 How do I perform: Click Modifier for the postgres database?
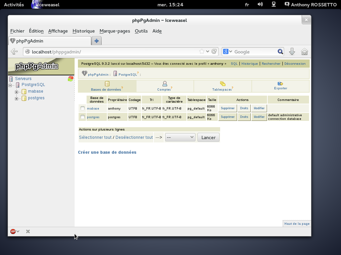pyautogui.click(x=259, y=117)
